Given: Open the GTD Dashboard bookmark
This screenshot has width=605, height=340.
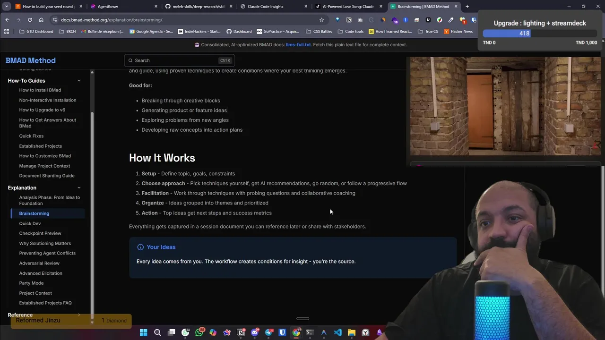Looking at the screenshot, I should (x=36, y=32).
